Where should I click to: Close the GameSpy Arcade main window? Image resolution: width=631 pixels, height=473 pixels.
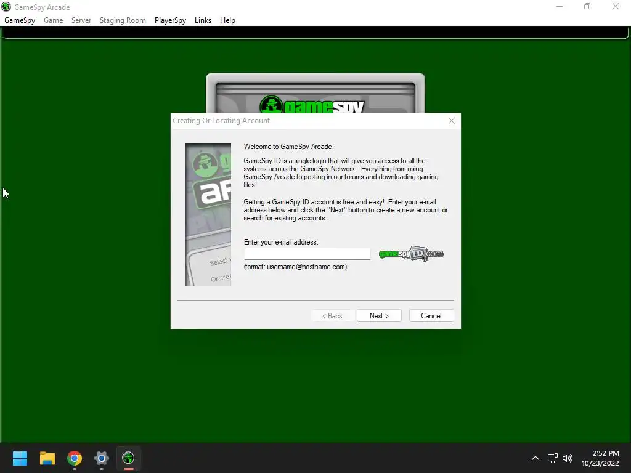(x=616, y=6)
